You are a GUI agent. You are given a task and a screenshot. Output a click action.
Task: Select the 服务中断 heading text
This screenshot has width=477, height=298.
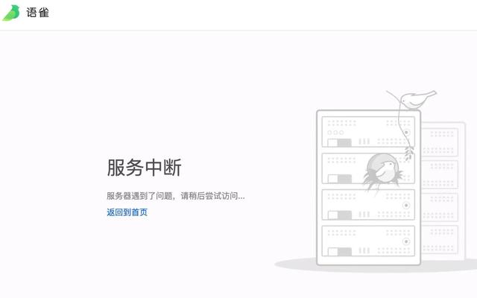[144, 167]
